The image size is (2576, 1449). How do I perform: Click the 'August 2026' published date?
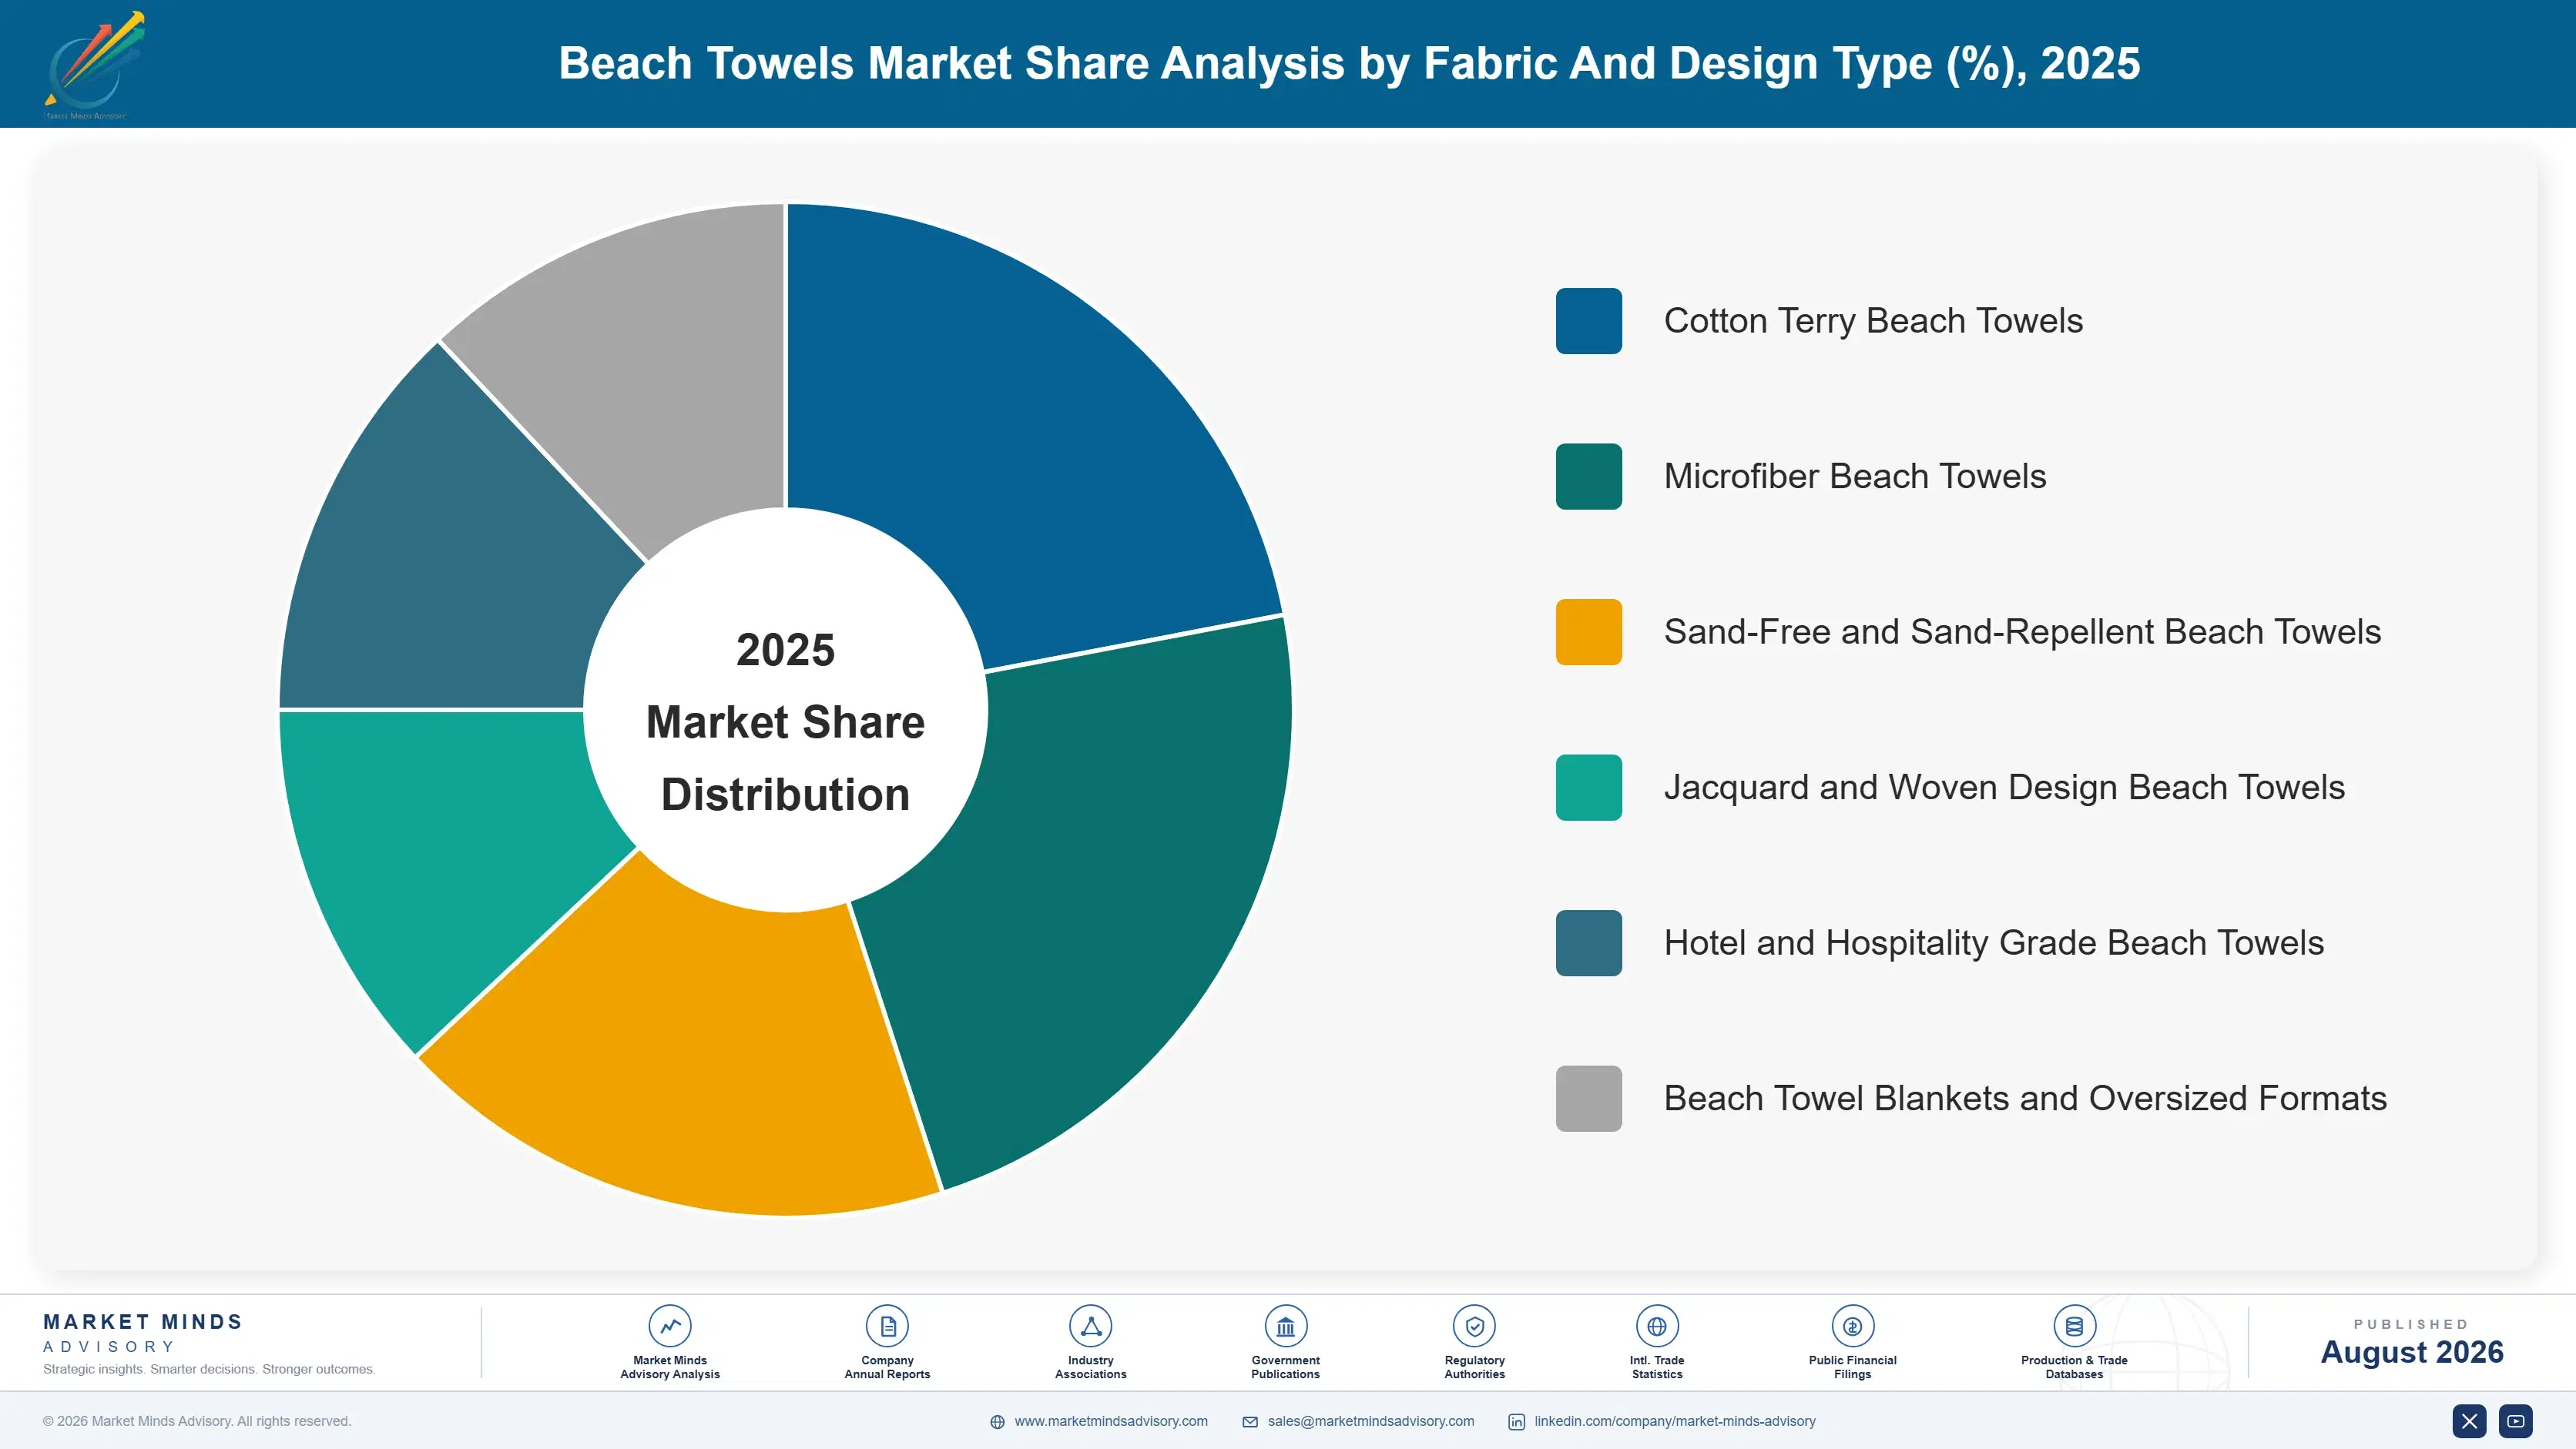2411,1352
